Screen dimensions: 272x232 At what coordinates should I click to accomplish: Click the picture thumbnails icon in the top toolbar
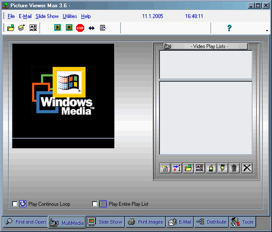(33, 28)
